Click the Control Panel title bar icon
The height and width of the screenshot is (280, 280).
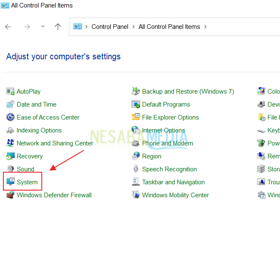[x=5, y=5]
